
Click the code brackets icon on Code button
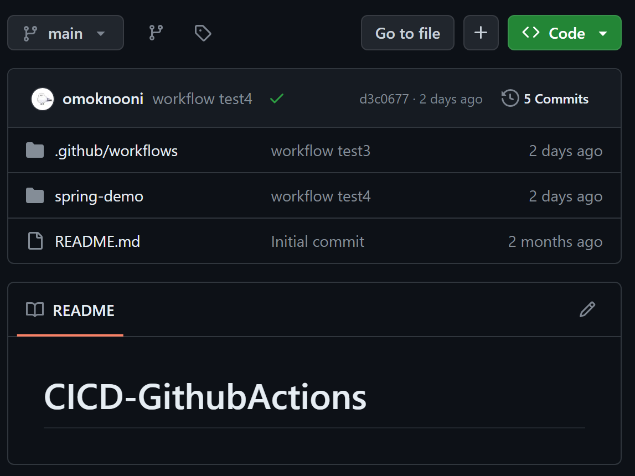tap(531, 32)
